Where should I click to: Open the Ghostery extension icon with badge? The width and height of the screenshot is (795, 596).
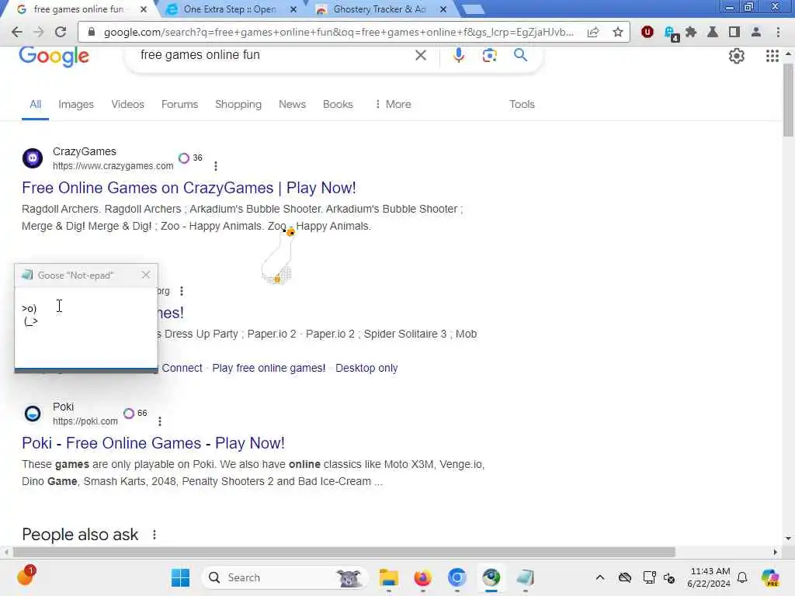pyautogui.click(x=671, y=33)
